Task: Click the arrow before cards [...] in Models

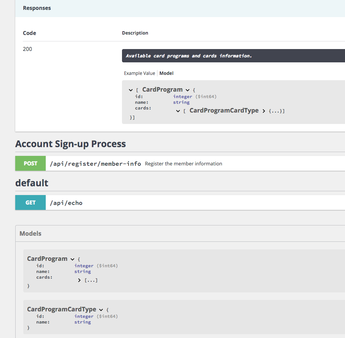Action: coord(79,280)
